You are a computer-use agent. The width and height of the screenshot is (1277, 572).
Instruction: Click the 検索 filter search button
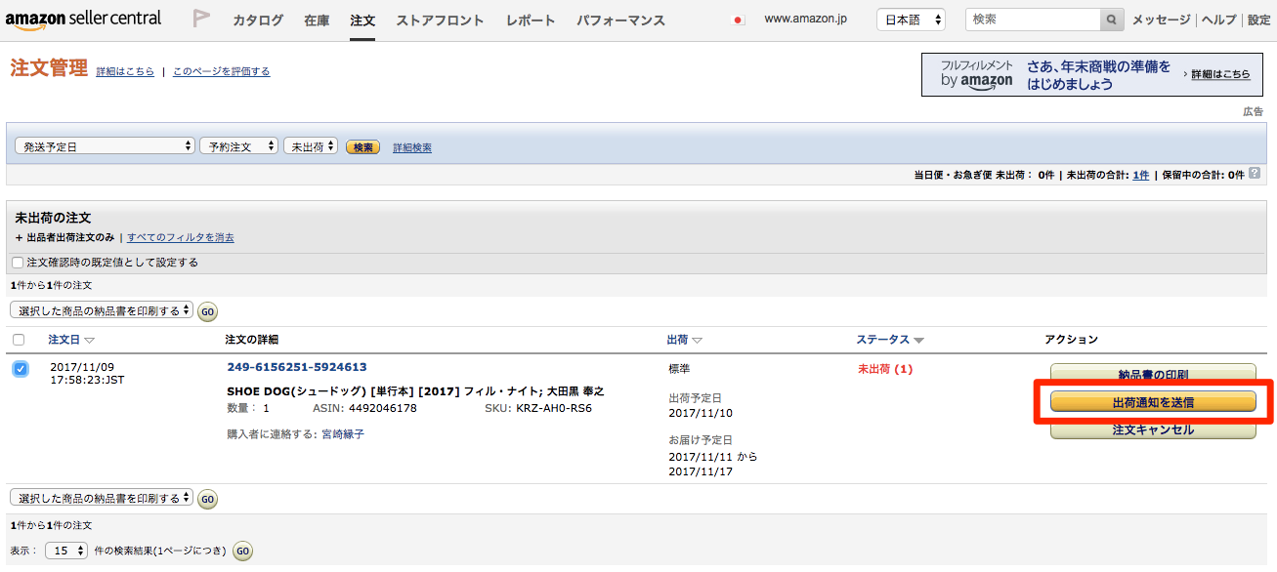pyautogui.click(x=363, y=147)
